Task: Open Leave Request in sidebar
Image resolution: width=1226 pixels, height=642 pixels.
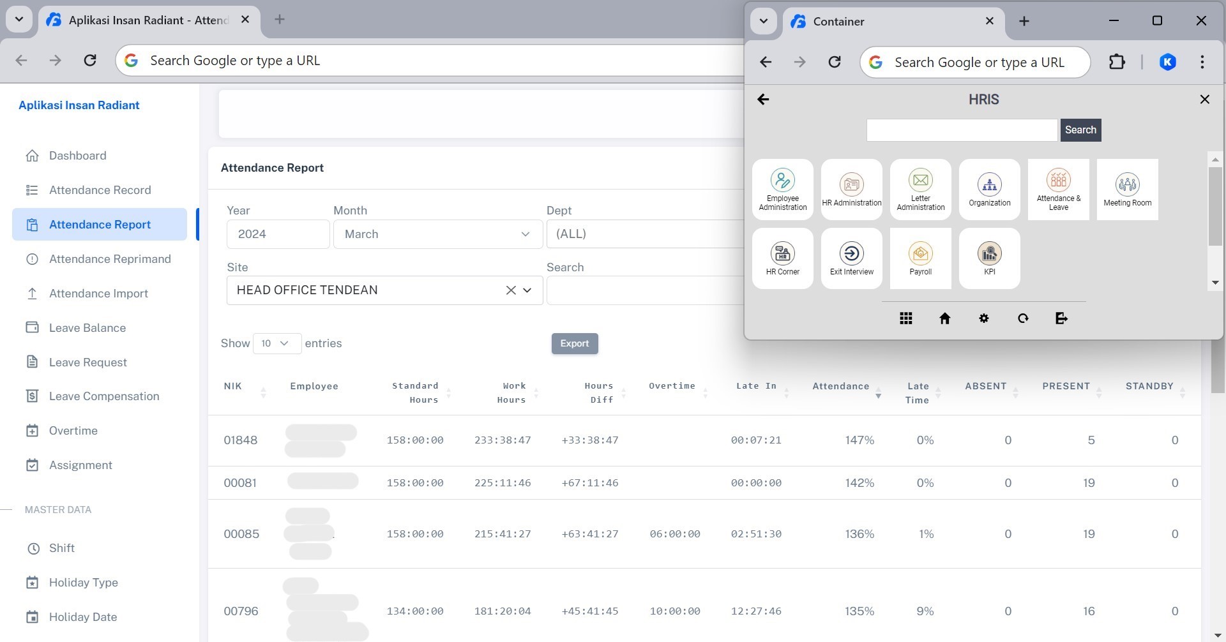Action: pos(87,362)
